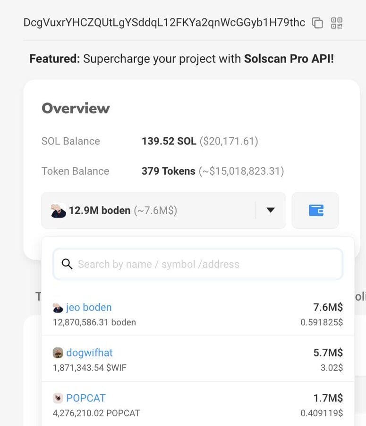
Task: Click the 139.52 SOL balance value
Action: pos(169,141)
